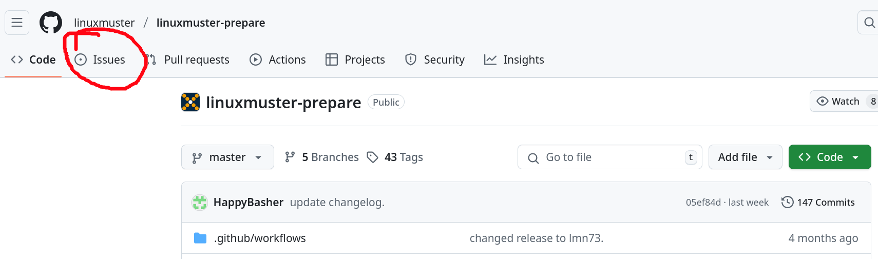
Task: Go to the Actions tab
Action: pos(278,59)
